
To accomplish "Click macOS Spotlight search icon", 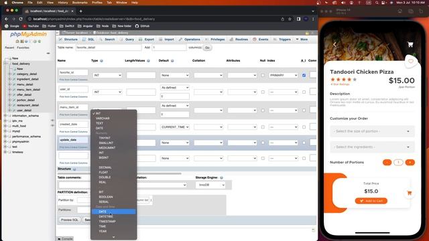I will [x=377, y=3].
